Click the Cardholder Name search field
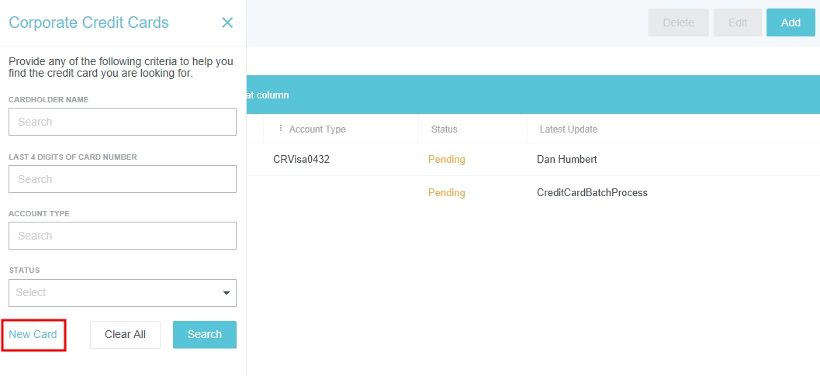 click(122, 122)
